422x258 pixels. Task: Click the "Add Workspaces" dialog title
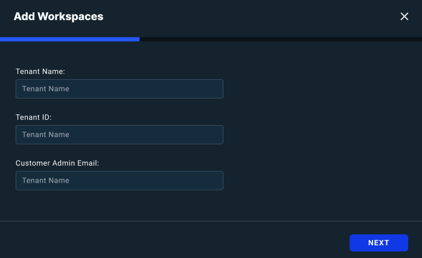[59, 16]
